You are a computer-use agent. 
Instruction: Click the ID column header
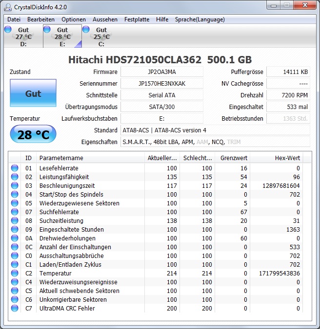28,158
